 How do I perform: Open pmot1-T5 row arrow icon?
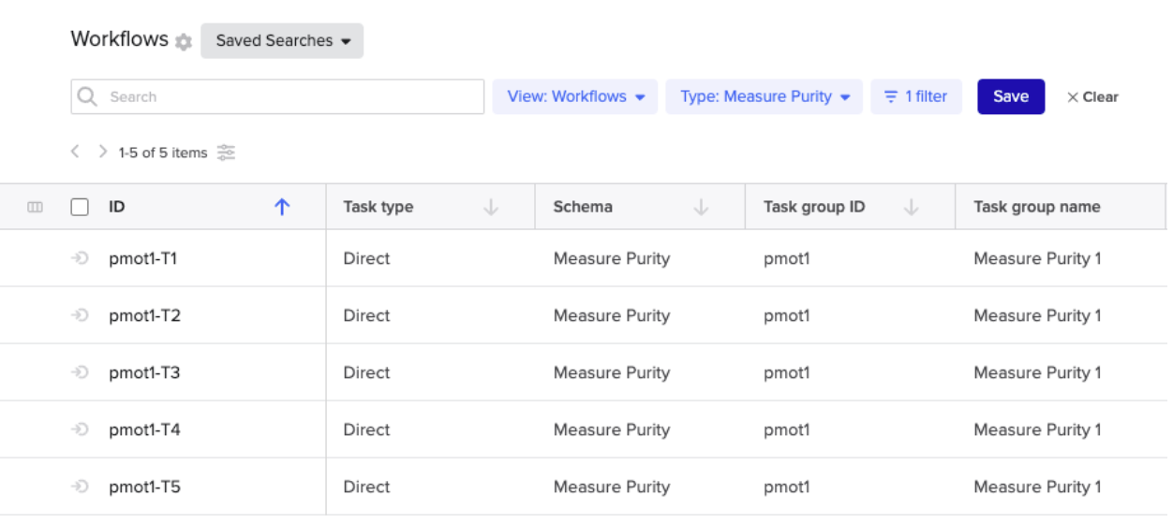click(81, 487)
